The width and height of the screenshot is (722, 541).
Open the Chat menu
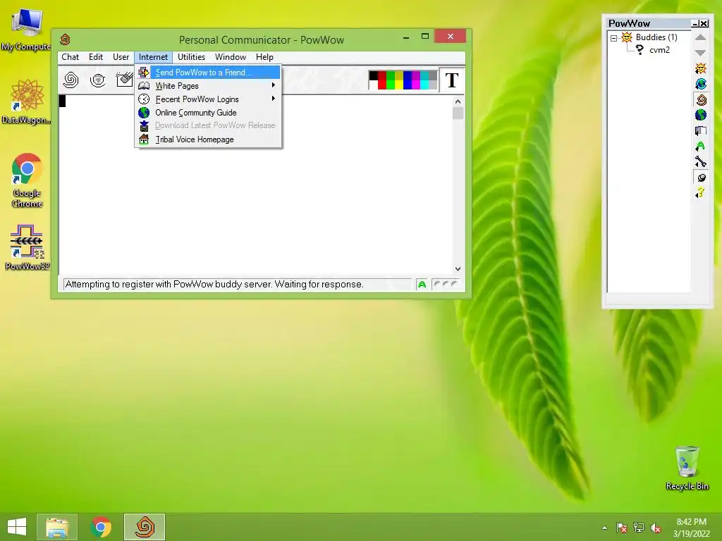tap(70, 57)
